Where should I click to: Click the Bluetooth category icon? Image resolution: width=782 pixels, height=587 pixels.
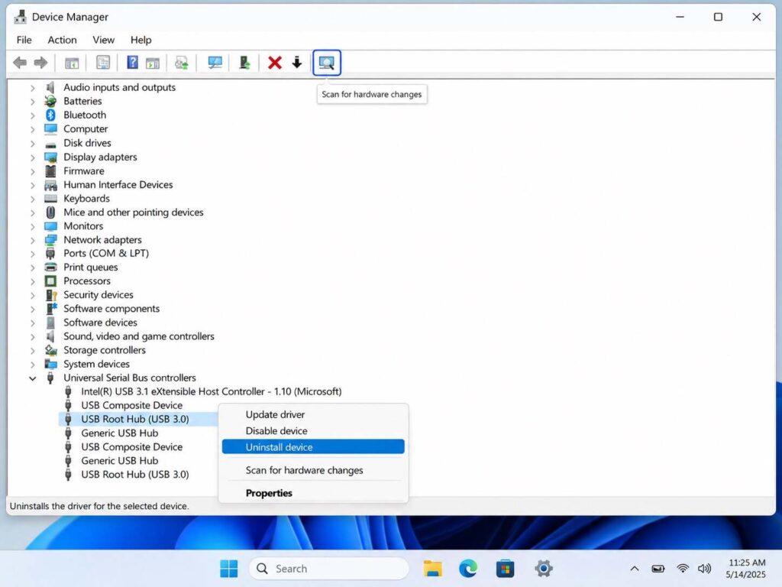click(x=50, y=115)
